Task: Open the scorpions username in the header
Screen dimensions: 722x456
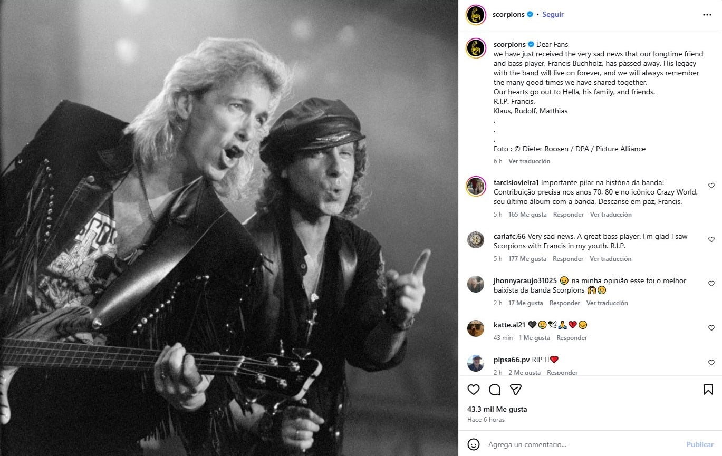Action: pyautogui.click(x=508, y=14)
